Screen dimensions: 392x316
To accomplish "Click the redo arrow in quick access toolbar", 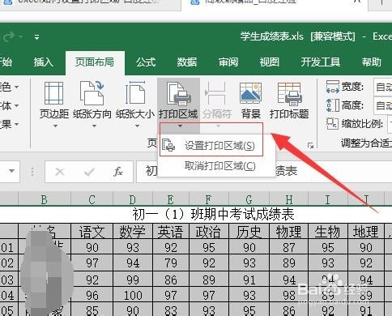I will pyautogui.click(x=10, y=36).
